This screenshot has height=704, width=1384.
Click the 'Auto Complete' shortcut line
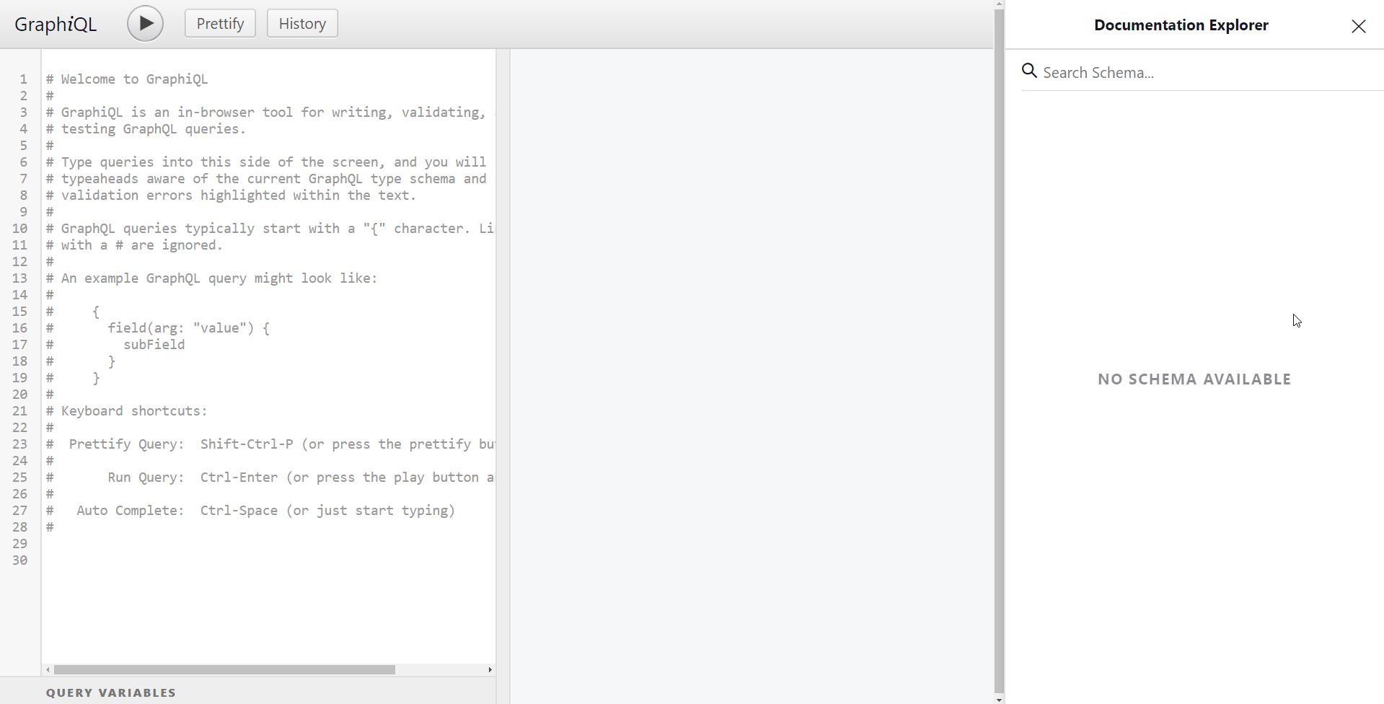(251, 511)
